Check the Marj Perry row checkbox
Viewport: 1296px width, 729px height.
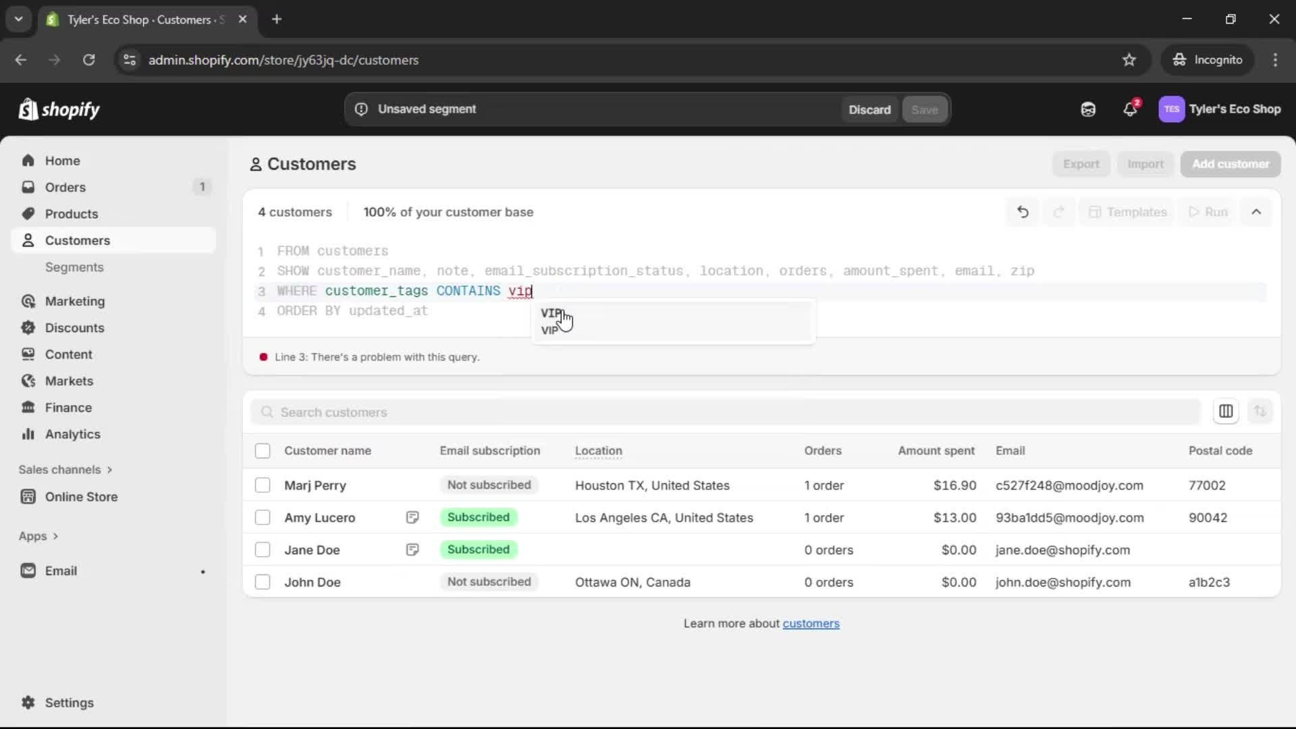coord(263,485)
